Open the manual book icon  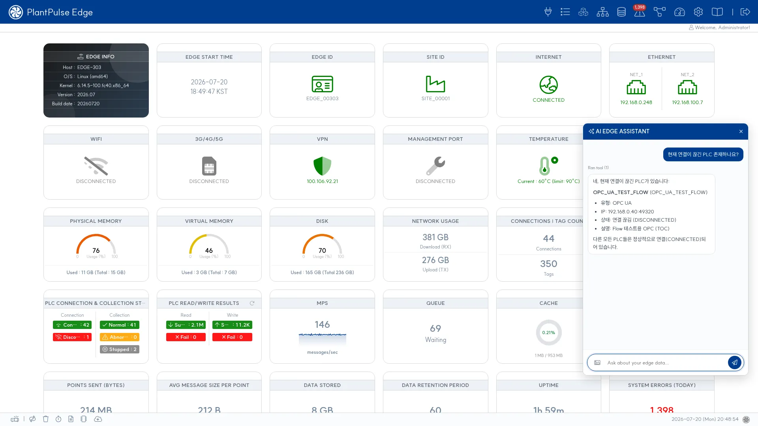tap(717, 12)
